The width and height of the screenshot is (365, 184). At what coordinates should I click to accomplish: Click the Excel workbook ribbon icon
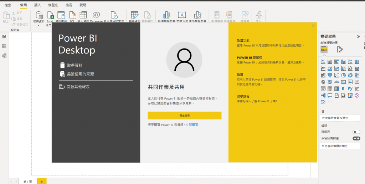[50, 15]
